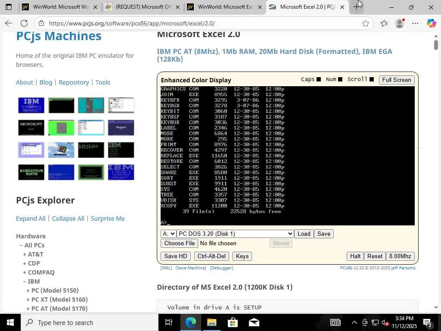Open the About link
Screen dimensions: 441x331
pos(25,82)
